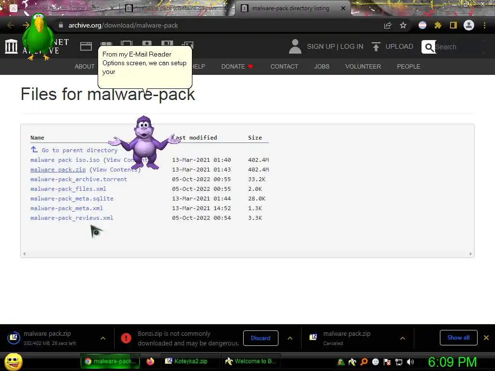
Task: Open malware-pack_meta.xml
Action: coord(67,208)
